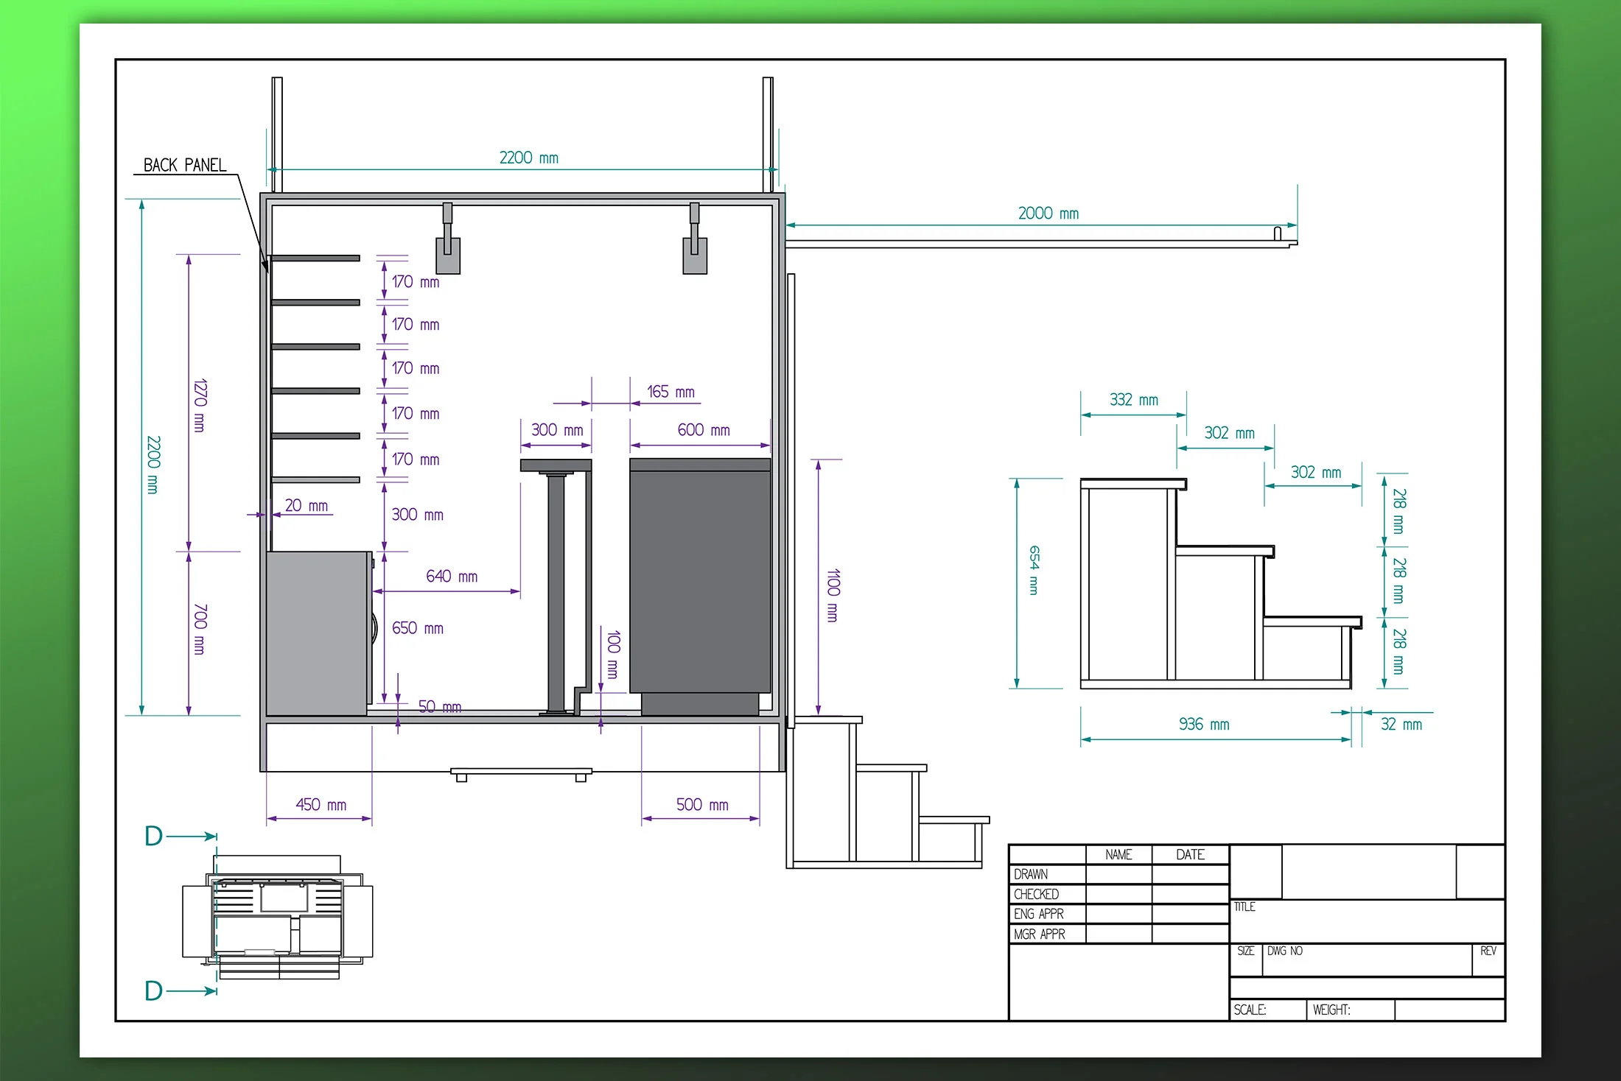Click the upper section marker letter D
Screen dimensions: 1621x1081
(x=154, y=837)
